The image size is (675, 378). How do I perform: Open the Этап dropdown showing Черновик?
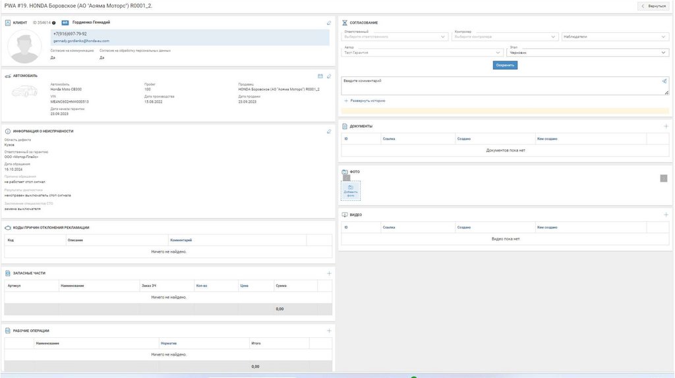coord(589,53)
